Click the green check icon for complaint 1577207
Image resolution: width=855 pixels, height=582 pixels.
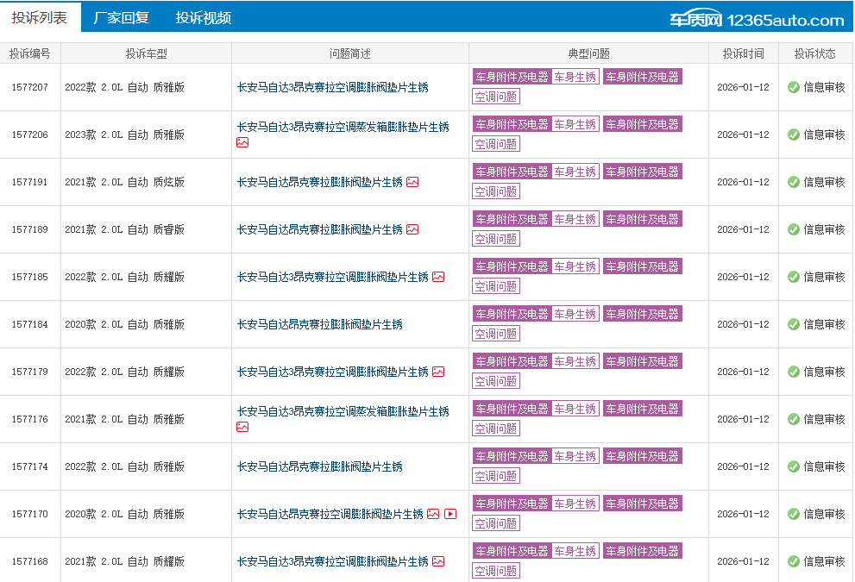pyautogui.click(x=794, y=87)
